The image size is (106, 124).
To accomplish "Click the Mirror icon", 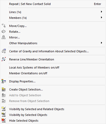I will 4,37.
